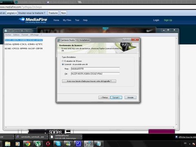Click the Notepad window title icon

(6, 31)
